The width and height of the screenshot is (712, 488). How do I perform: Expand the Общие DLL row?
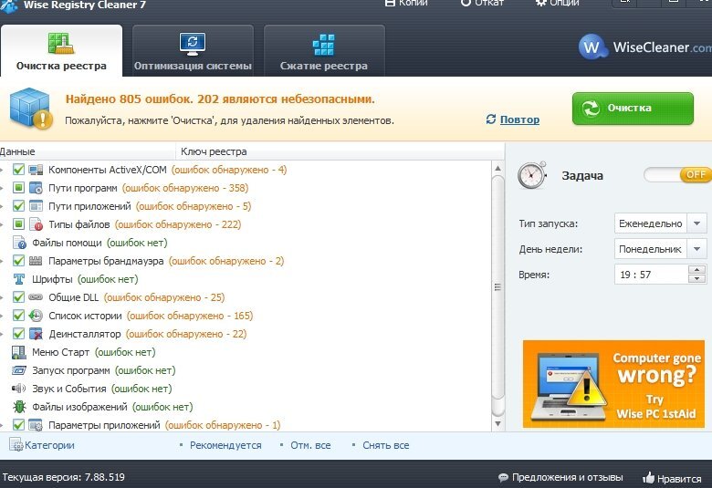(x=2, y=297)
